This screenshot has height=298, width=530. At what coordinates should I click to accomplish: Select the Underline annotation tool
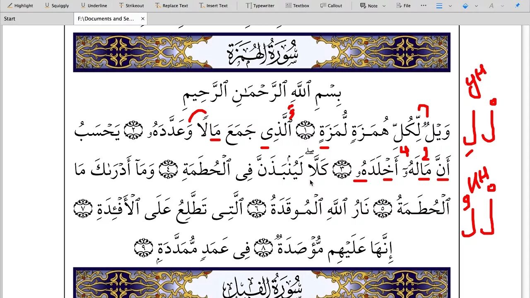click(x=94, y=6)
